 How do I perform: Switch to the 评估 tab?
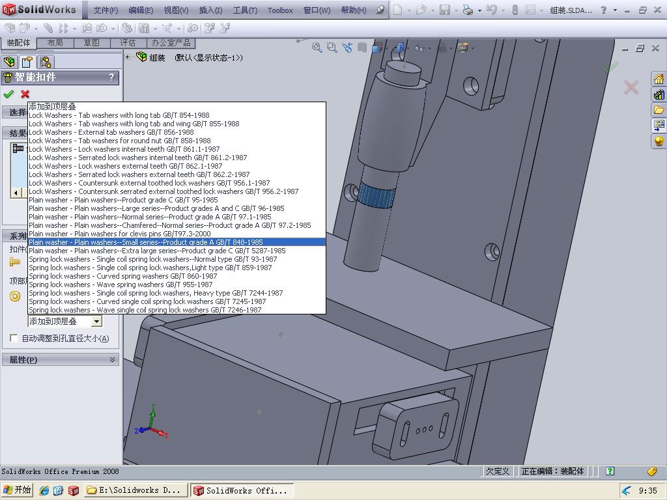pos(128,43)
